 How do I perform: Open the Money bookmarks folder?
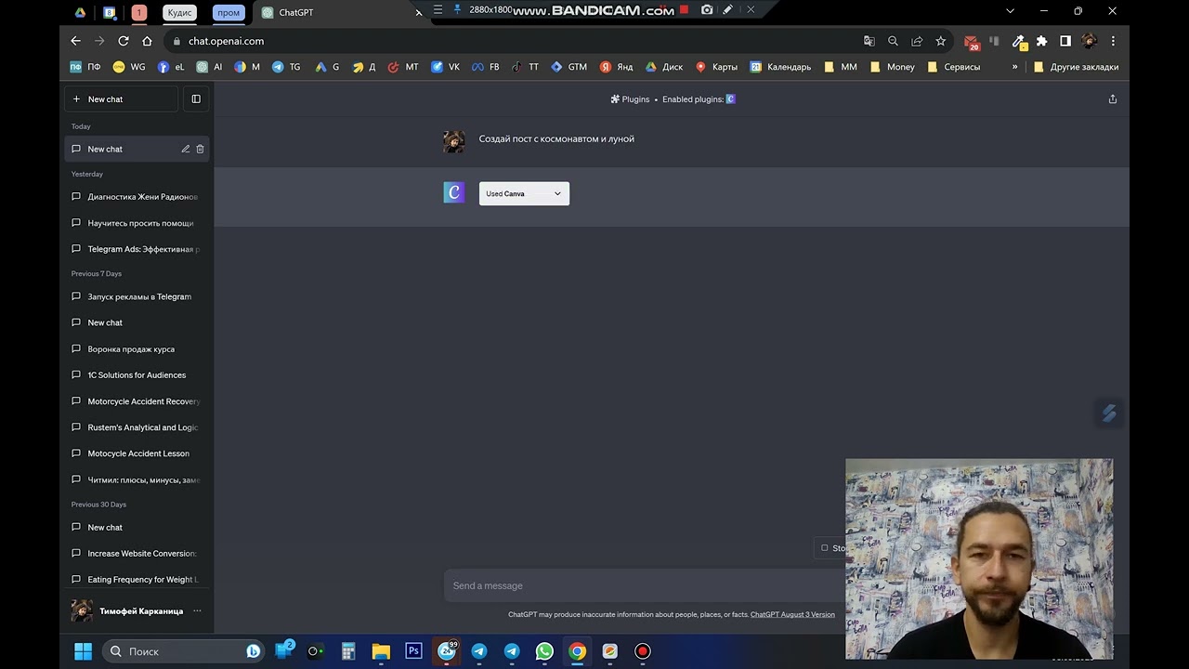click(x=893, y=67)
